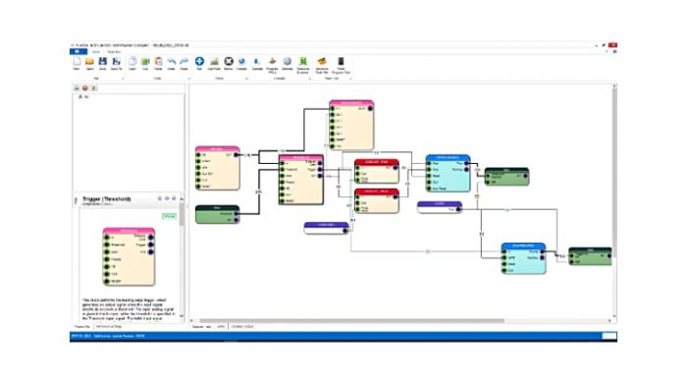Click the New document icon in ribbon
This screenshot has width=687, height=383.
tap(77, 61)
